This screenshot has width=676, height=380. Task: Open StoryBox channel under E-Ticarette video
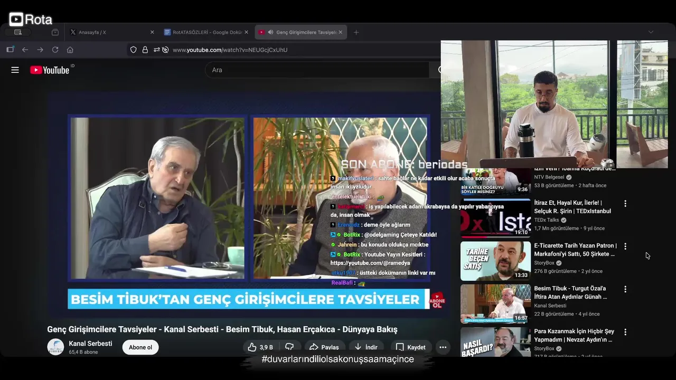click(x=544, y=263)
